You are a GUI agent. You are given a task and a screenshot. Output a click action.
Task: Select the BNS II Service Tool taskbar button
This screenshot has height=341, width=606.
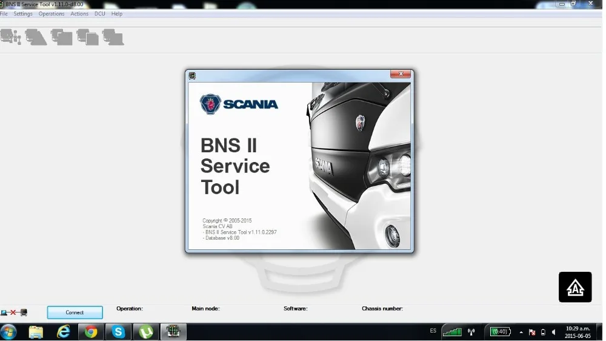[x=173, y=332]
